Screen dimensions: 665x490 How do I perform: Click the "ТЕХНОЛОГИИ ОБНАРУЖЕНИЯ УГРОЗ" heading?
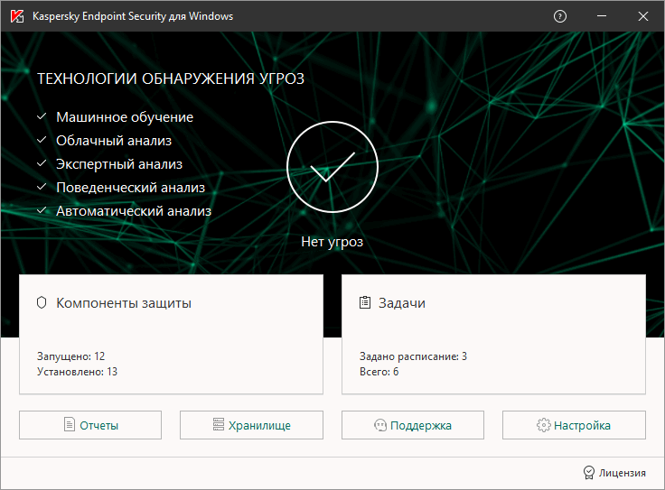tap(171, 79)
